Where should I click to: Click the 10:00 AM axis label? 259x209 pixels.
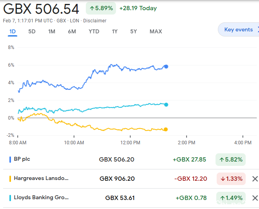point(74,142)
